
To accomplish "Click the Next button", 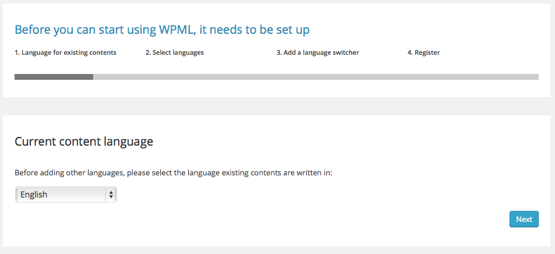I will click(x=524, y=219).
